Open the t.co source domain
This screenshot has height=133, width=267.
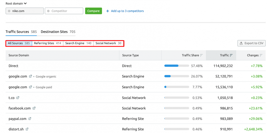[x=12, y=98]
